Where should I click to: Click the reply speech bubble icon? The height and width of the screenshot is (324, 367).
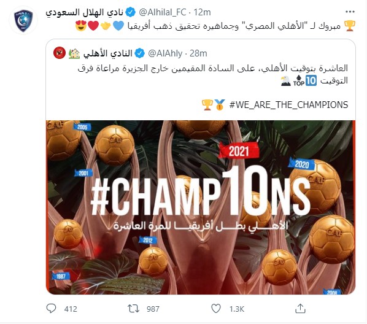[x=51, y=308]
